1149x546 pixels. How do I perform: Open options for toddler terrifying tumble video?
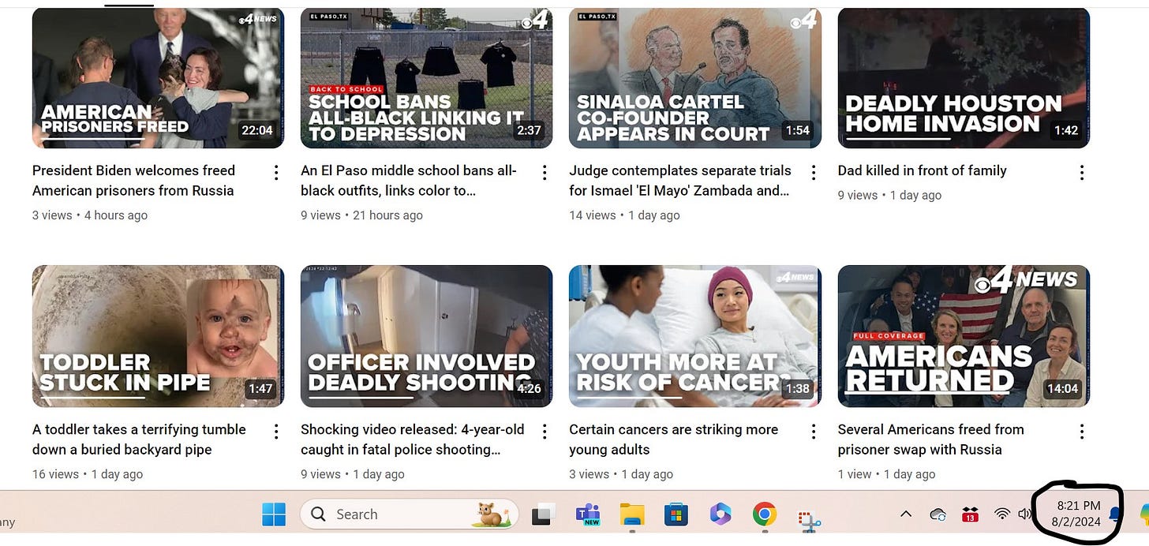[276, 432]
